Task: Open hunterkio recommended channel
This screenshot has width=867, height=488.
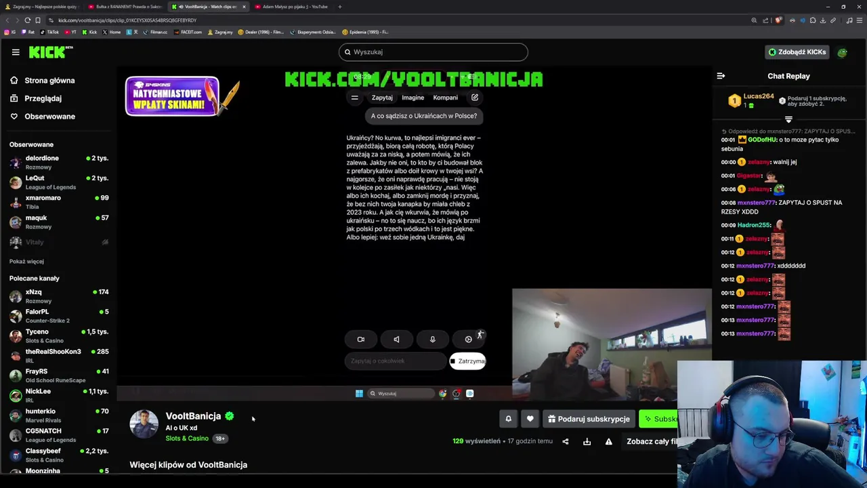Action: click(x=58, y=415)
